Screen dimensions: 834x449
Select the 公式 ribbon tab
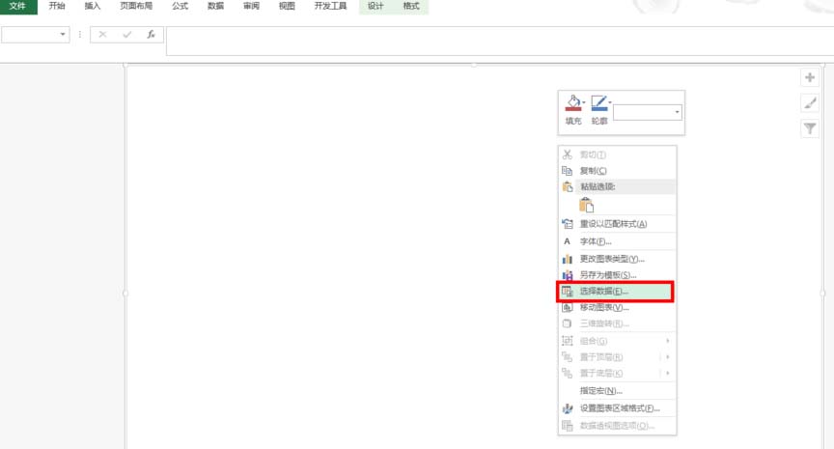(x=180, y=7)
